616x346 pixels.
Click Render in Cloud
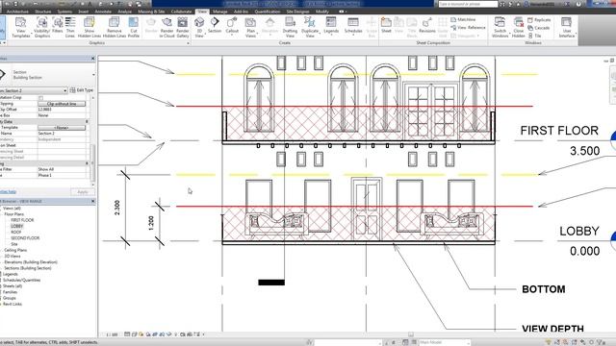tap(167, 27)
